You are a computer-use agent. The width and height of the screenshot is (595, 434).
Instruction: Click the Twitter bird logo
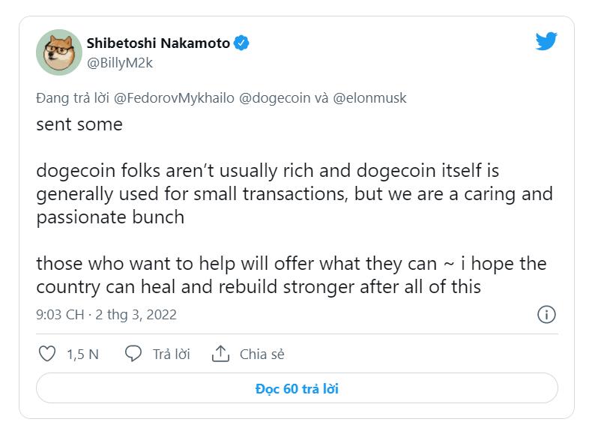coord(546,42)
